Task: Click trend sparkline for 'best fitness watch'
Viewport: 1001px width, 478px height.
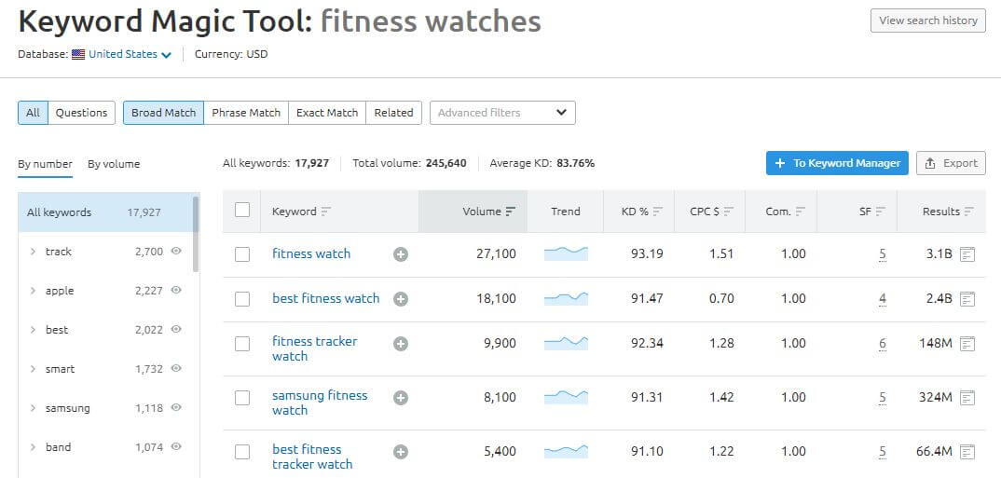Action: pyautogui.click(x=566, y=299)
